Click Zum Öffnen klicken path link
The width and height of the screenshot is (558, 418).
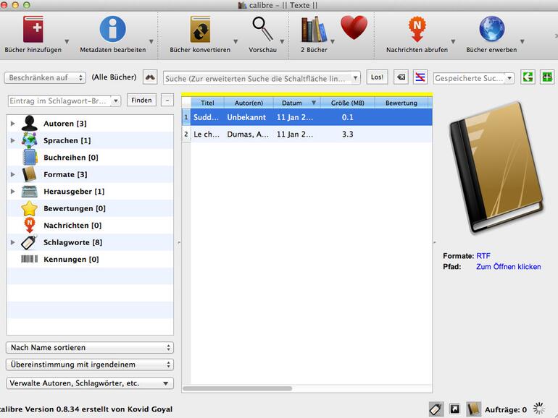(509, 267)
